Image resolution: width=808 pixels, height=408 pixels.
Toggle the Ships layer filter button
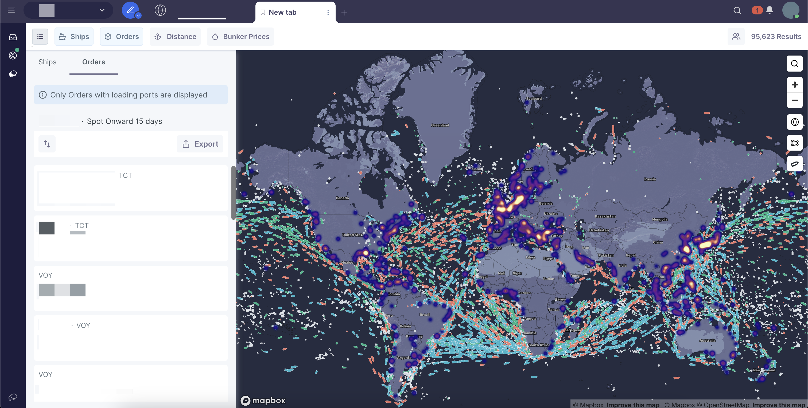[74, 37]
